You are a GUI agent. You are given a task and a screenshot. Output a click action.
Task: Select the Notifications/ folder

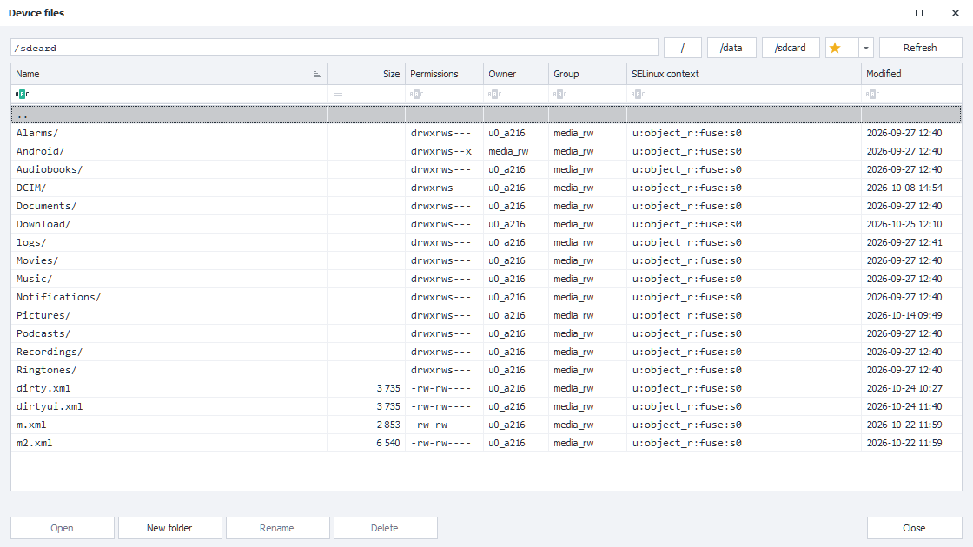point(486,297)
